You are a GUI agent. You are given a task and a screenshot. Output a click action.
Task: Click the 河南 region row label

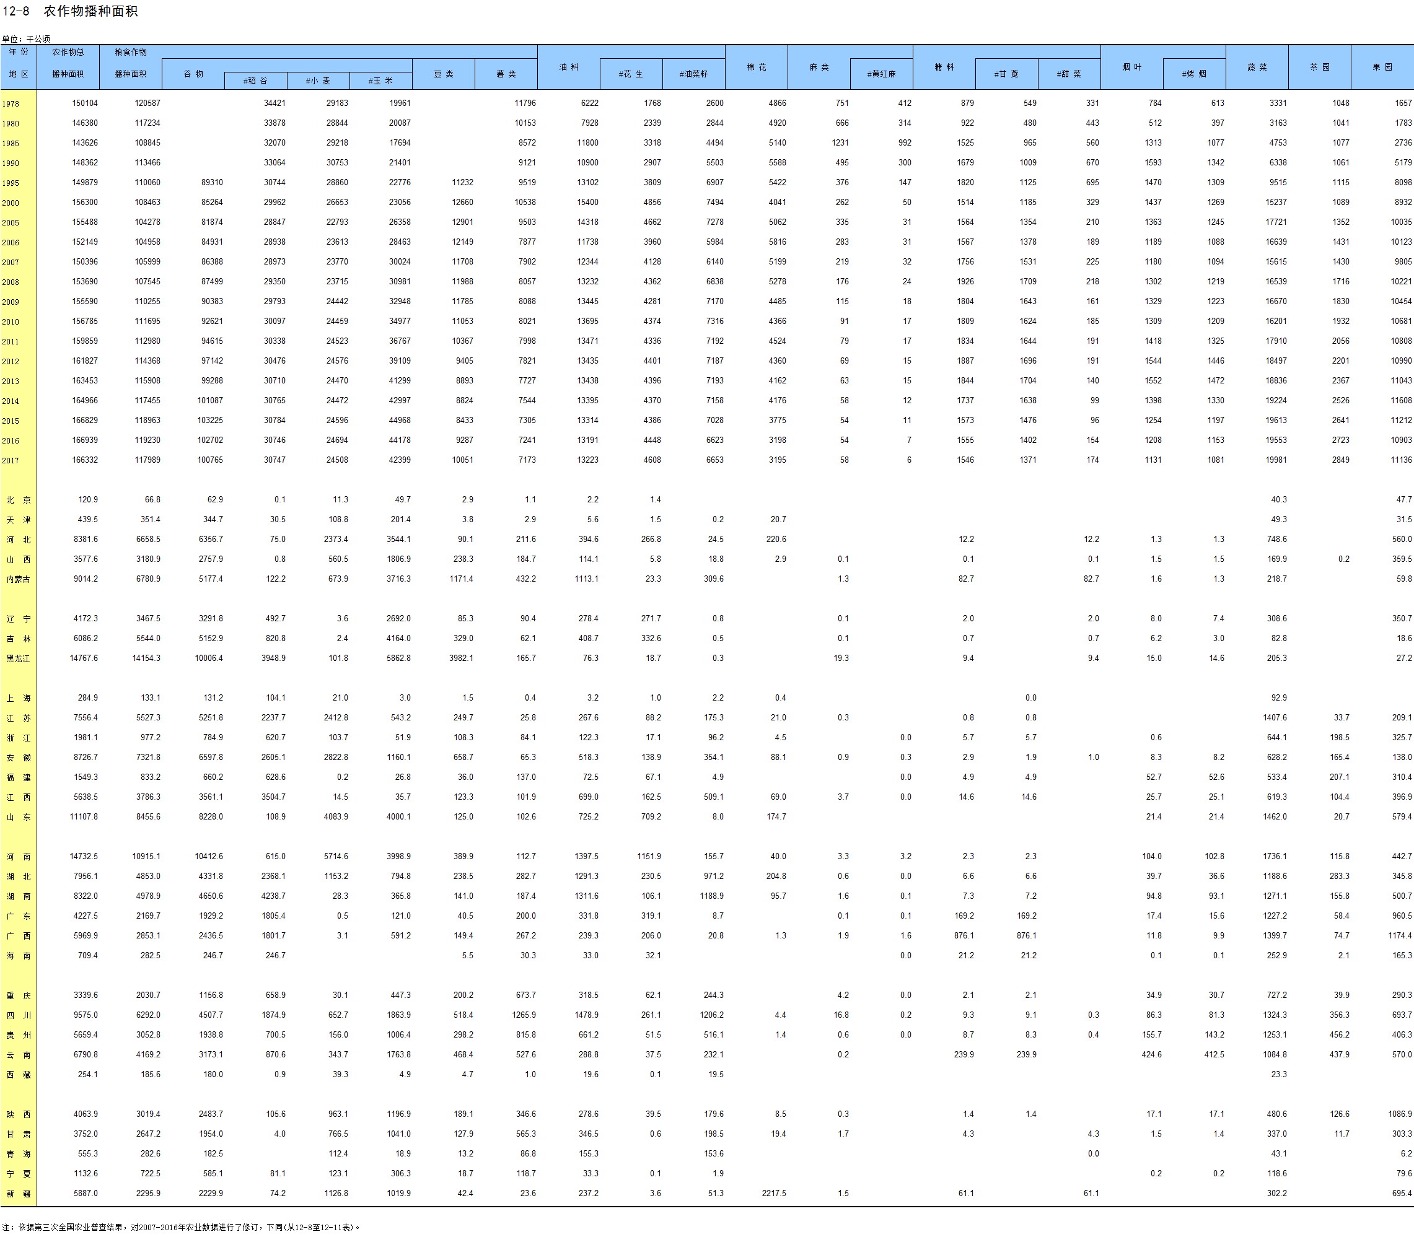click(x=19, y=857)
